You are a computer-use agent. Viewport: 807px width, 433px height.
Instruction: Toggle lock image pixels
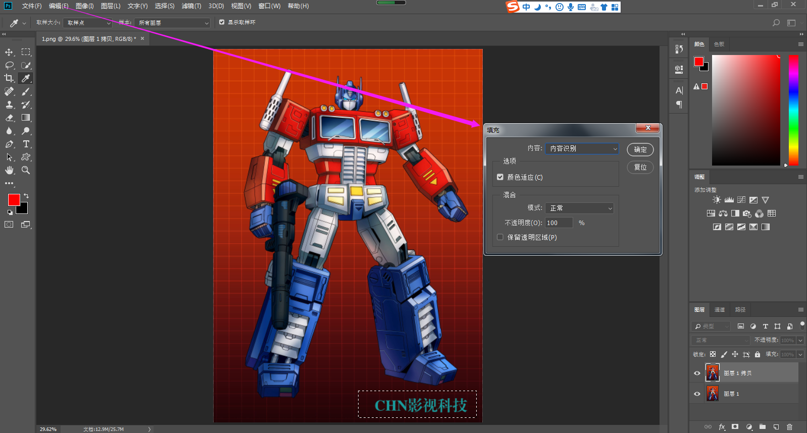click(724, 354)
